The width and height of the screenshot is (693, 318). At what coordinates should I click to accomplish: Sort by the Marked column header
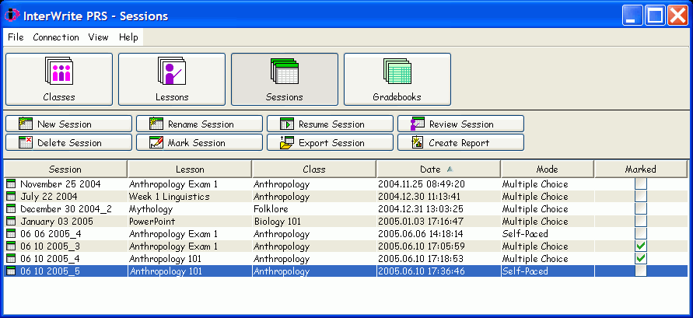[641, 169]
